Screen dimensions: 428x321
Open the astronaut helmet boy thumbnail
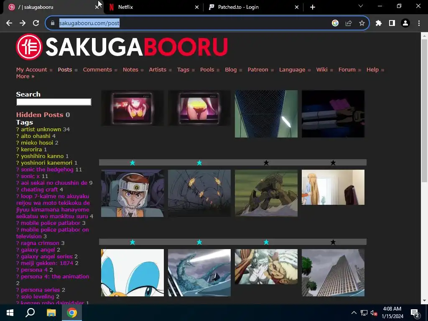[132, 193]
